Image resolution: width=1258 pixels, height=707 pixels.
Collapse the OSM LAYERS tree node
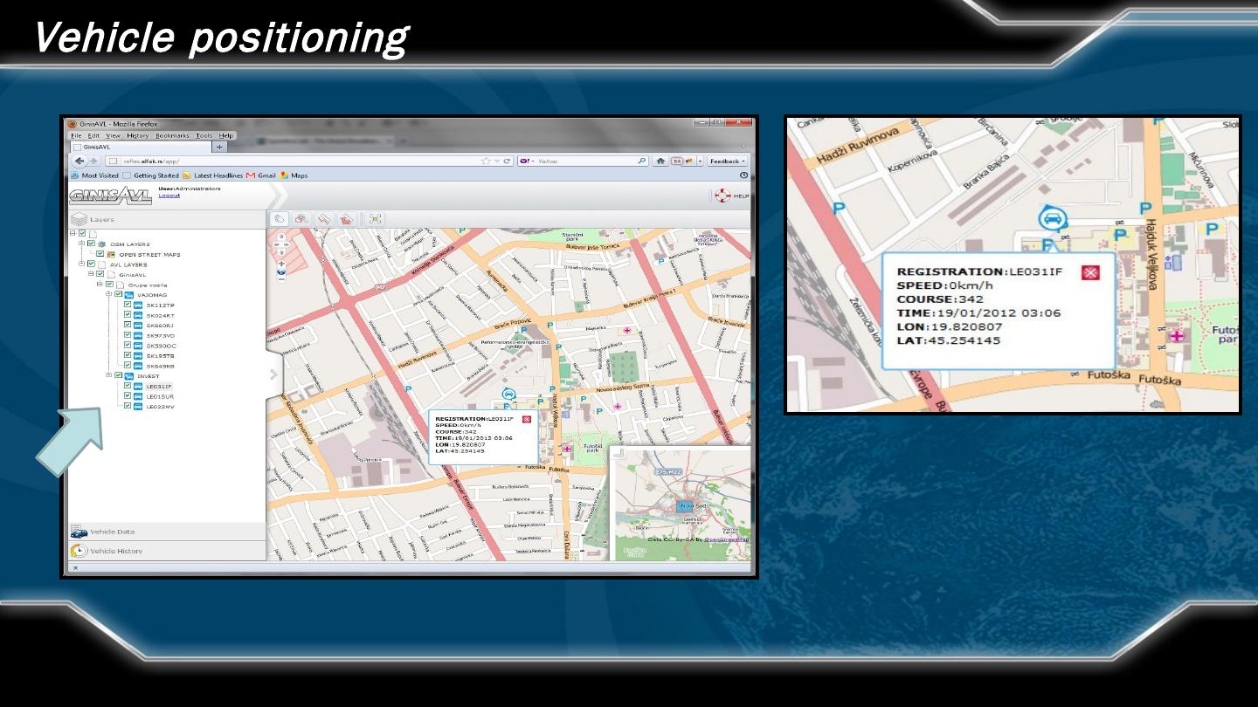coord(82,244)
